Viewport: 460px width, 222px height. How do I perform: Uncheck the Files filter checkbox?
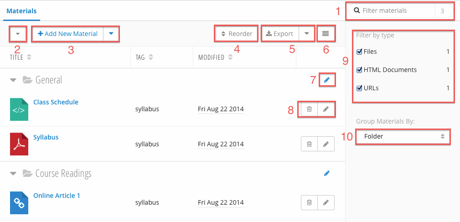[x=359, y=52]
